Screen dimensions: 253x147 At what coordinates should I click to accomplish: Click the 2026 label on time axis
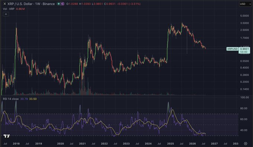coord(192,143)
